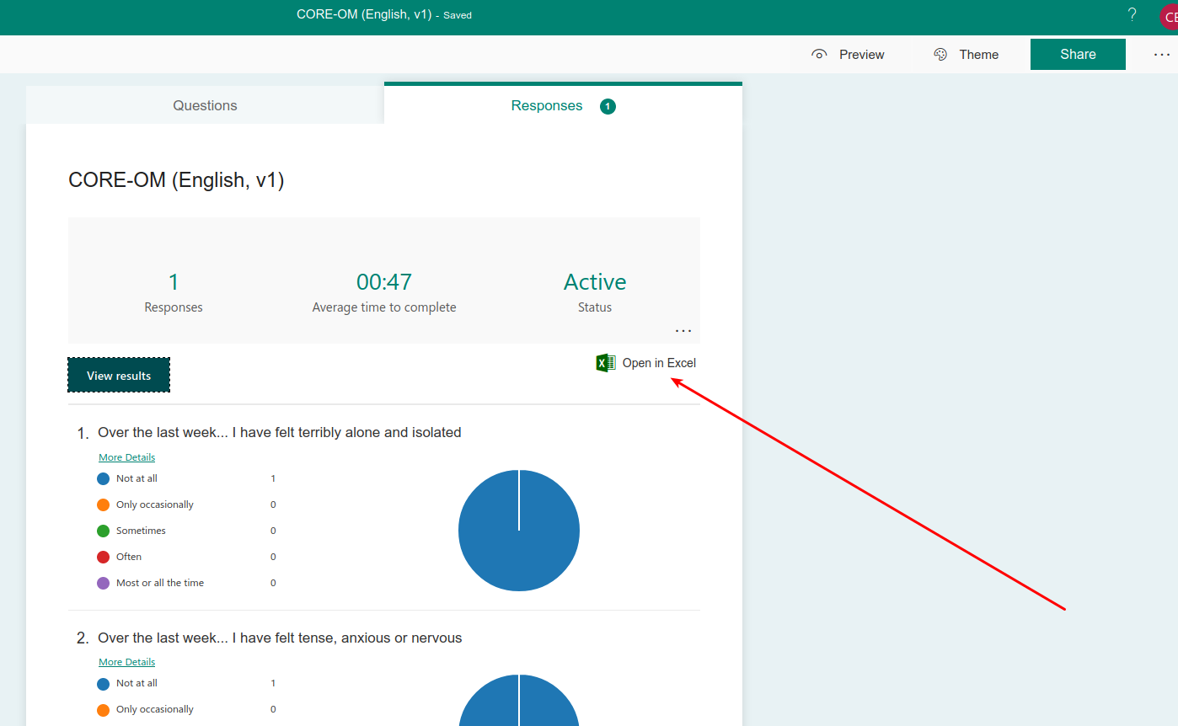Select the Responses tab

pos(546,105)
